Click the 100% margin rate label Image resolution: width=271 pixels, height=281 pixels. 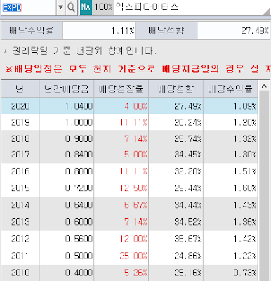pyautogui.click(x=103, y=7)
